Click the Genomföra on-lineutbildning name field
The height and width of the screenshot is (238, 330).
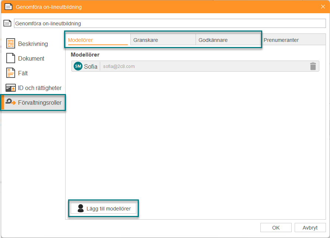tap(169, 24)
